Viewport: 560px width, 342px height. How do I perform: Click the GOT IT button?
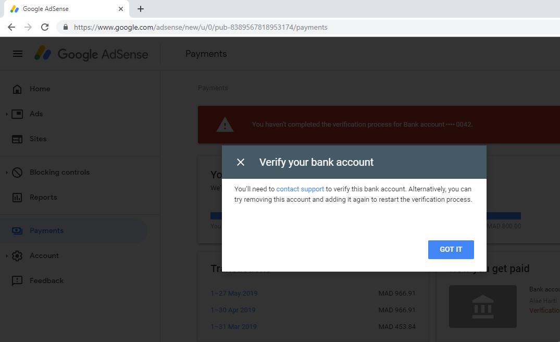coord(451,249)
